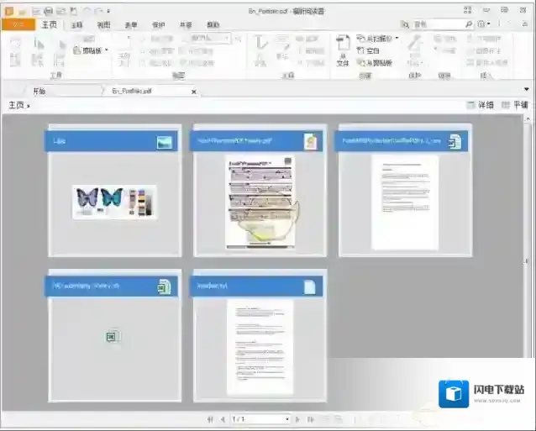The height and width of the screenshot is (431, 536).
Task: Switch to Tile view mode
Action: (x=514, y=105)
